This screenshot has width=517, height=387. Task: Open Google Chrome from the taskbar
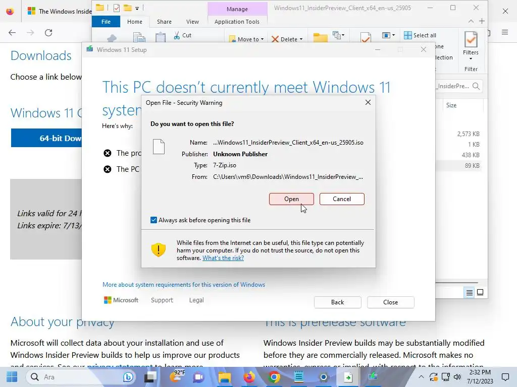pos(274,377)
